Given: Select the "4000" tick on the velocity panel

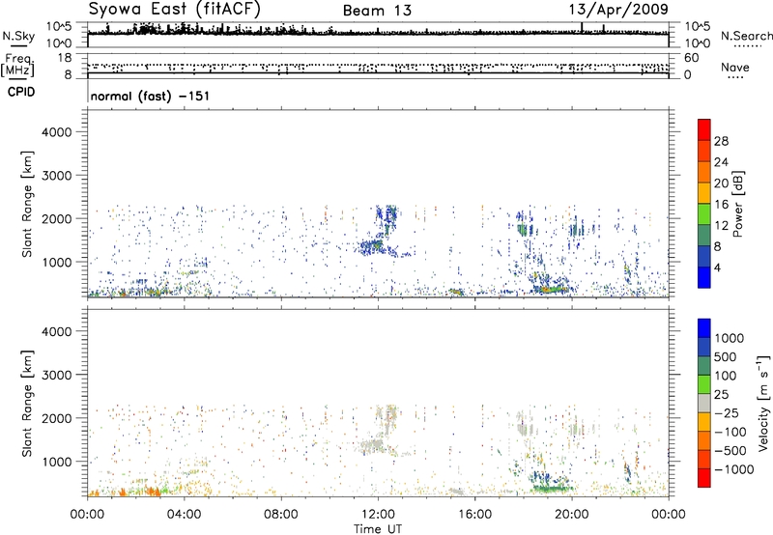Looking at the screenshot, I should 56,331.
